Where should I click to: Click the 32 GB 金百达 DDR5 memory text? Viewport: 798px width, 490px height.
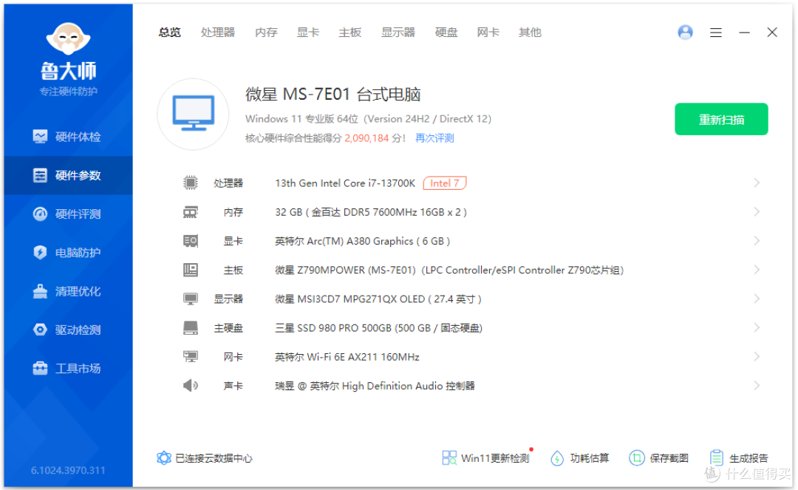pos(371,212)
